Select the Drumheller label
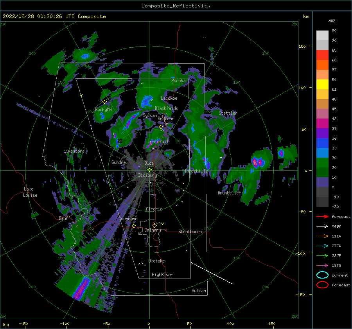The width and height of the screenshot is (352, 329). pos(229,193)
